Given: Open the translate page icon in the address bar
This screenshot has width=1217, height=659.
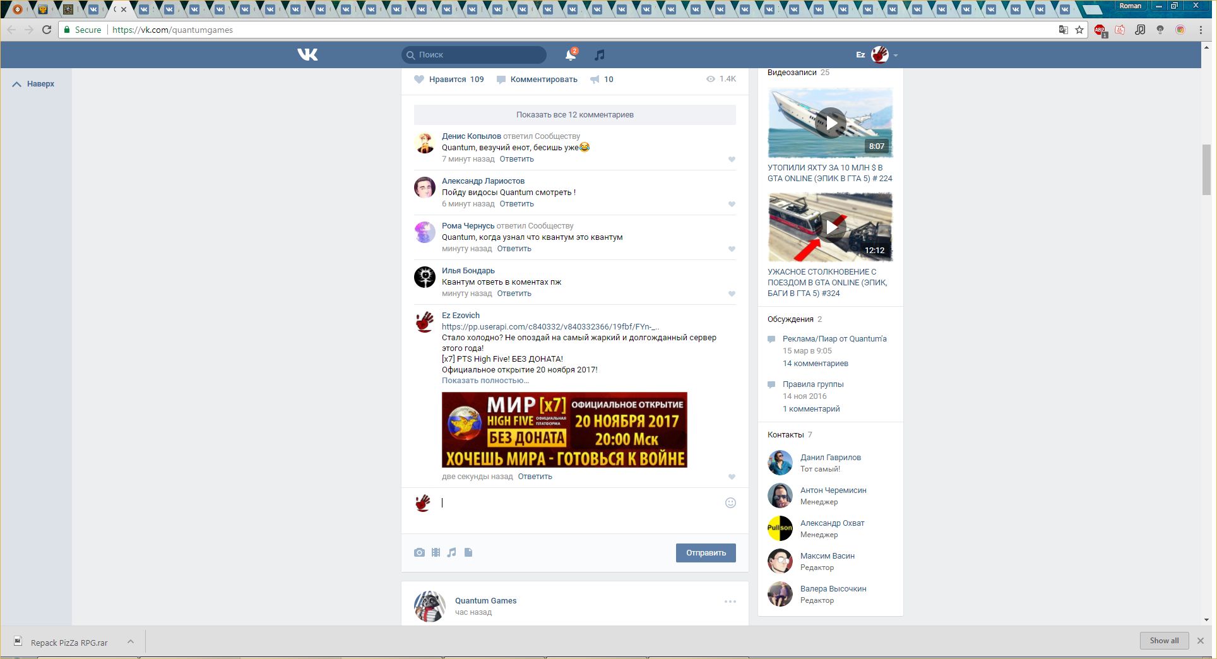Looking at the screenshot, I should (1064, 30).
